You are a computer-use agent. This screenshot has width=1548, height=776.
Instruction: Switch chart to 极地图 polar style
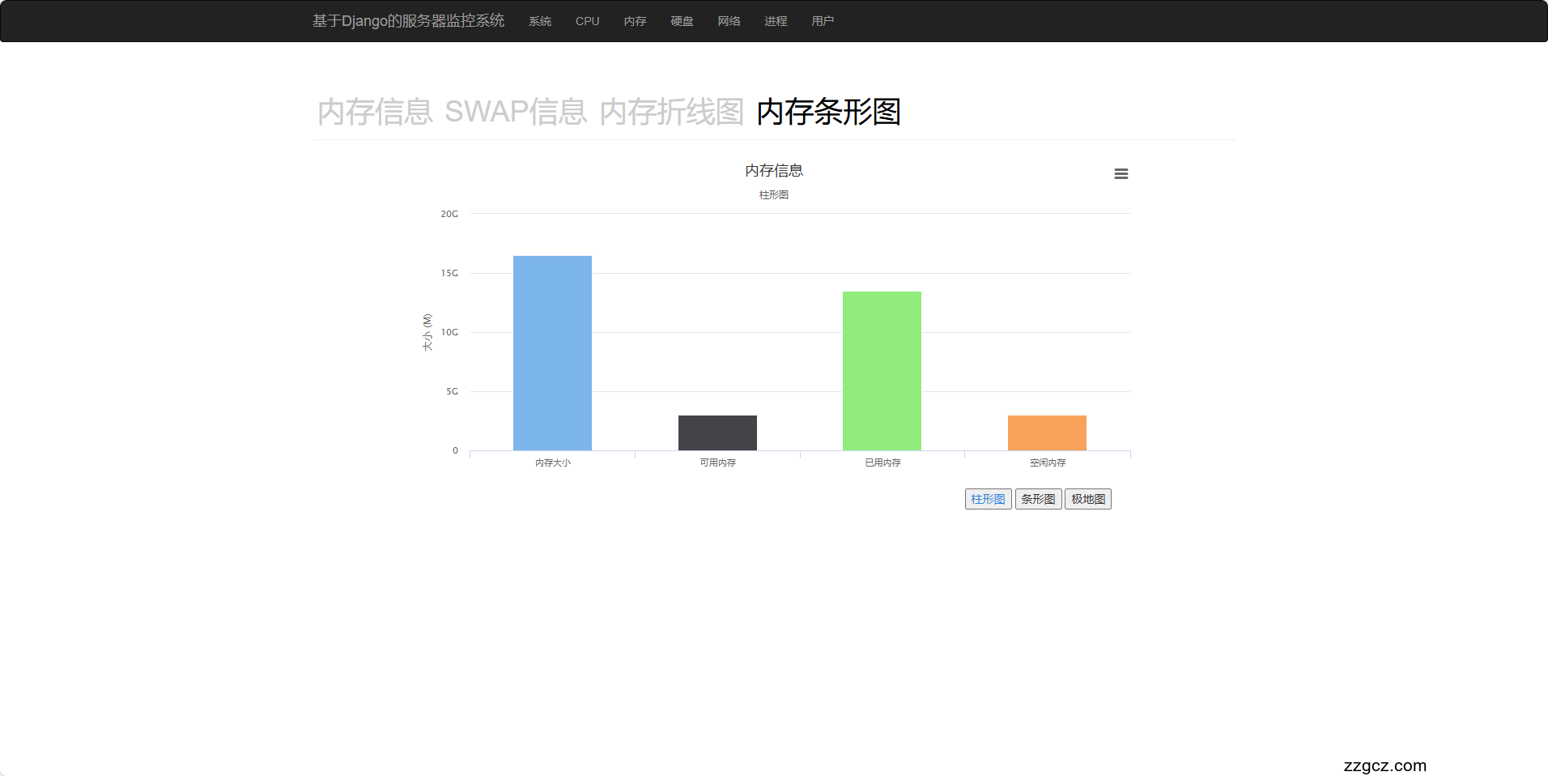[1087, 498]
